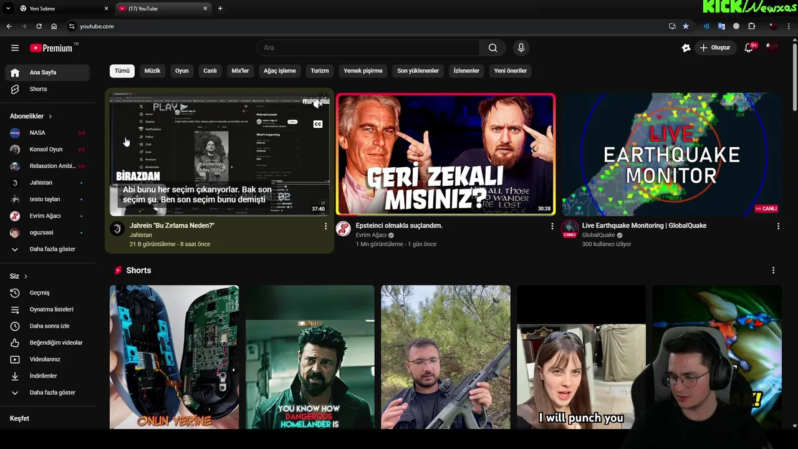Open Geçmiş history in the sidebar

pos(47,293)
